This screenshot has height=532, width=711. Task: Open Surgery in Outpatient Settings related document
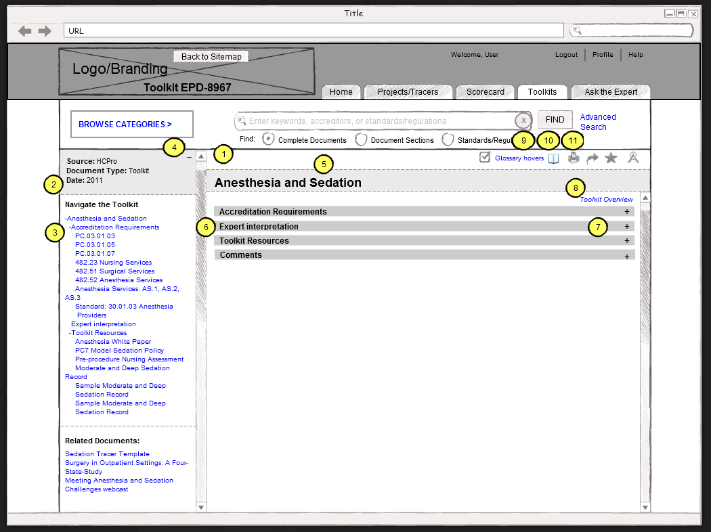(127, 467)
